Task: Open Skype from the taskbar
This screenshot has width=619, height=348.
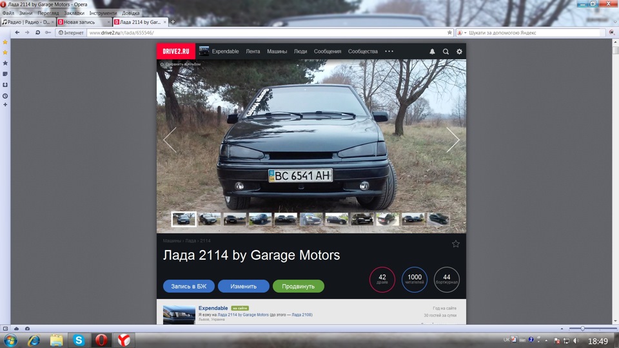Action: pos(79,340)
